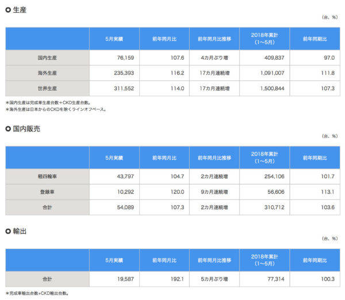The image size is (345, 300).
Task: Click 前年同期比 header in 国内販売 table
Action: coord(315,157)
